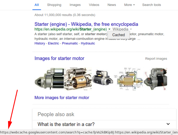This screenshot has width=178, height=135.
Task: Click the results count text About 11,000,000 results
Action: [x=65, y=15]
